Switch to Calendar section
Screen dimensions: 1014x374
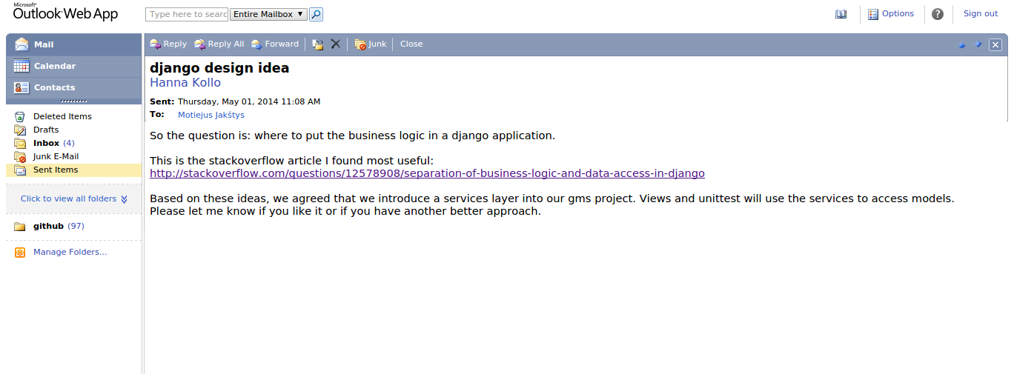point(73,66)
